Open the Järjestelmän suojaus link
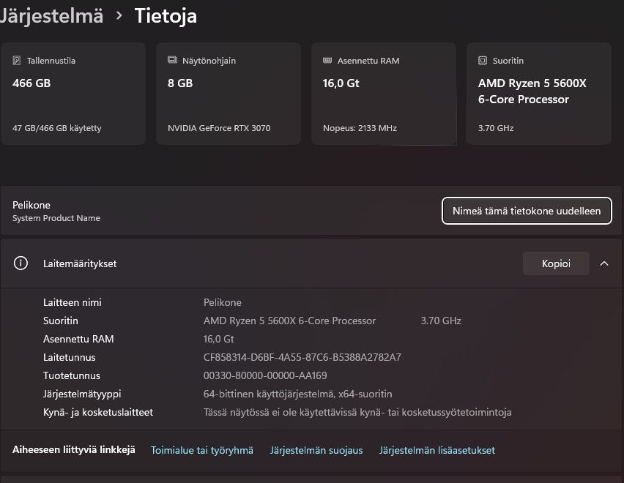Viewport: 624px width, 483px height. click(316, 450)
